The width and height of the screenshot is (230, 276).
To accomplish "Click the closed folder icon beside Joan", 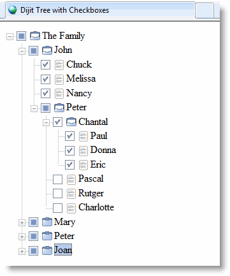I will pos(47,251).
